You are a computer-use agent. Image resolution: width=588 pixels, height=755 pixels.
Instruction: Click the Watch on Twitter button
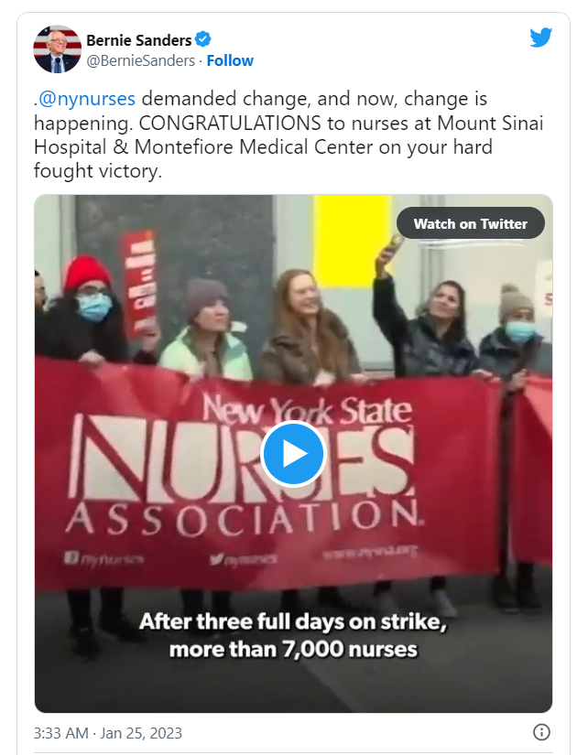tap(471, 223)
